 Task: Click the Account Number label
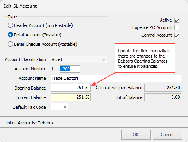click(x=30, y=69)
